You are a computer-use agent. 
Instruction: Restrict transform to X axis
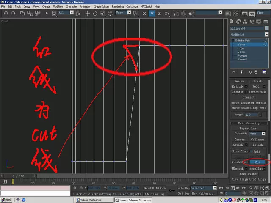coord(144,14)
